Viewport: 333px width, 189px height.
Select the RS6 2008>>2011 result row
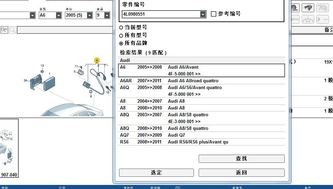pyautogui.click(x=202, y=142)
